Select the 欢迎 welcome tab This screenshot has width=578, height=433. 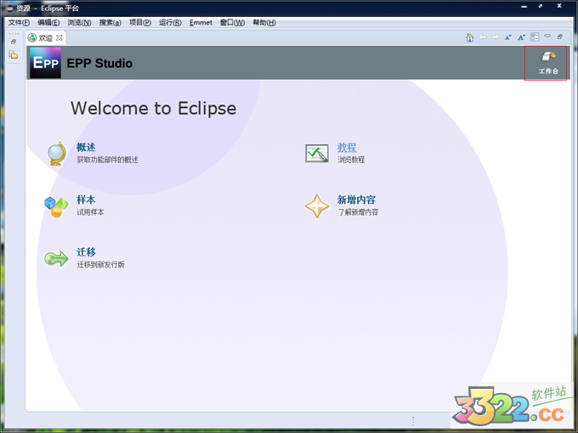click(45, 37)
